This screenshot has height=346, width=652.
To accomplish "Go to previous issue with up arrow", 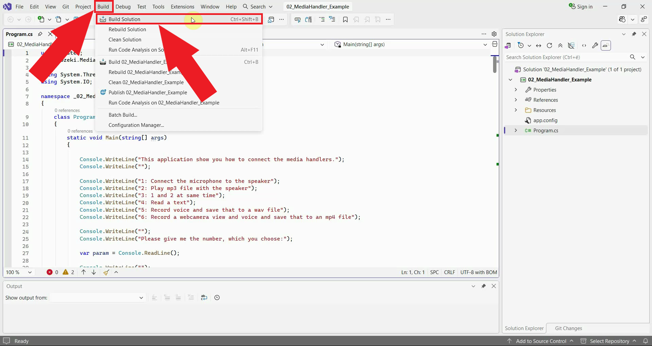I will click(x=84, y=272).
